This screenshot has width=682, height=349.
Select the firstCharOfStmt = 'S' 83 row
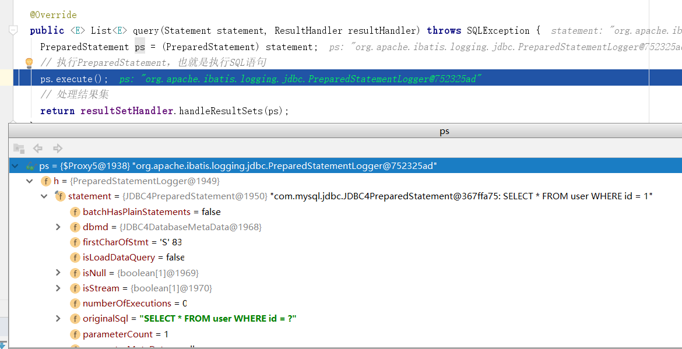point(345,242)
